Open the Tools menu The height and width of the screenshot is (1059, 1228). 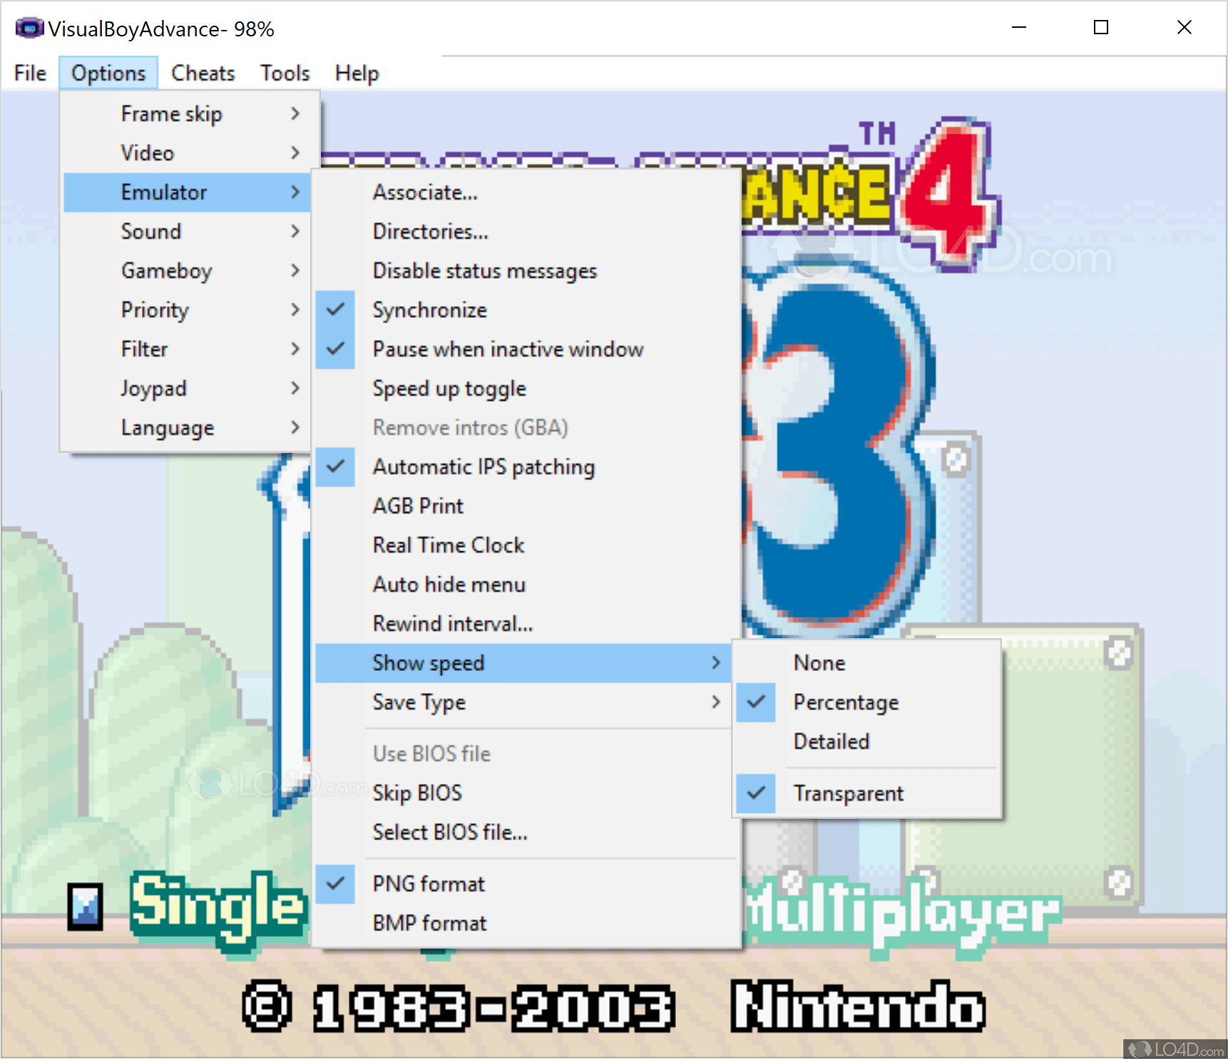(284, 72)
